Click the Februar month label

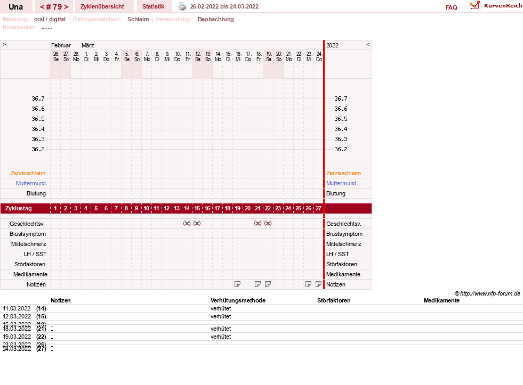coord(61,45)
